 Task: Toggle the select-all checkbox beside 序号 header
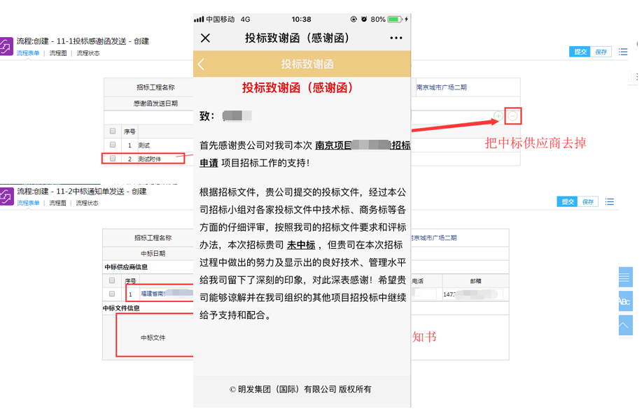pos(113,131)
